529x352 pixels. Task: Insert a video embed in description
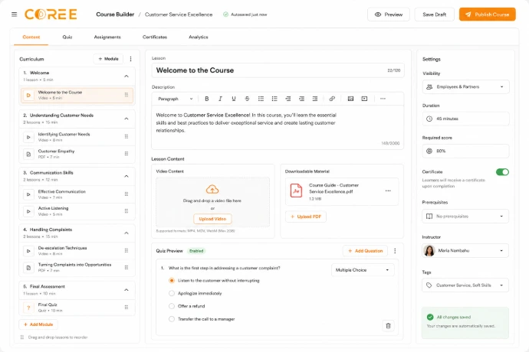[364, 99]
